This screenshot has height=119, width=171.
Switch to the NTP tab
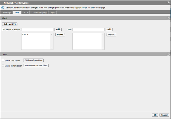coord(26,13)
